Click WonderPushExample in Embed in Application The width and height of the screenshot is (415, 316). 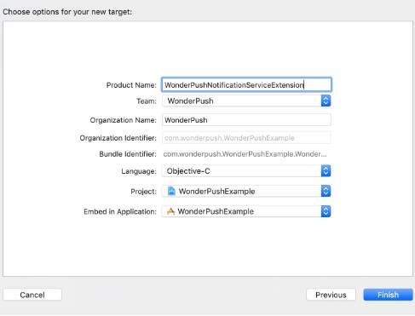click(x=216, y=211)
